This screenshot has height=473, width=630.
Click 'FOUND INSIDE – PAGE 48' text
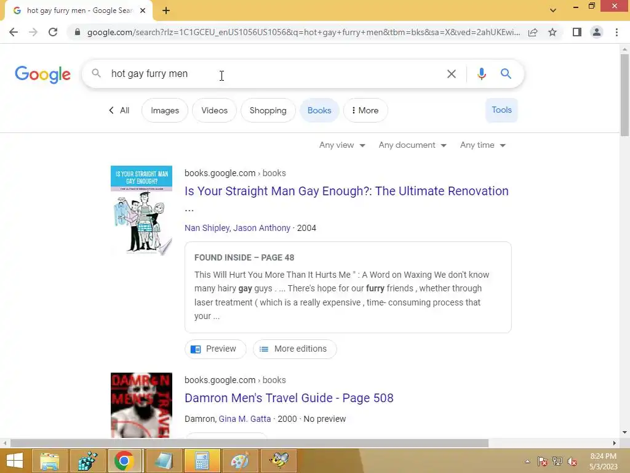coord(244,257)
